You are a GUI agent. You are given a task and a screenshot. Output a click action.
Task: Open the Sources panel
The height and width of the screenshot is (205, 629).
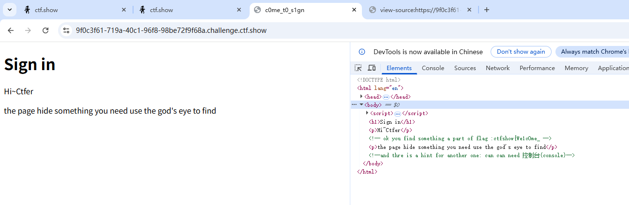[x=465, y=68]
